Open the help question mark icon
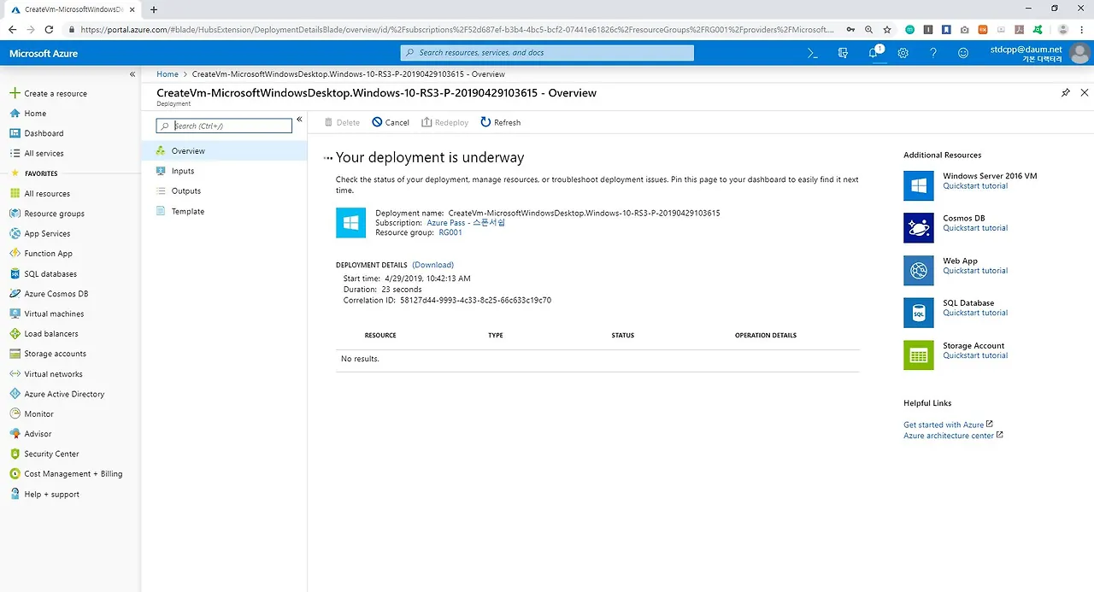1094x592 pixels. (933, 53)
